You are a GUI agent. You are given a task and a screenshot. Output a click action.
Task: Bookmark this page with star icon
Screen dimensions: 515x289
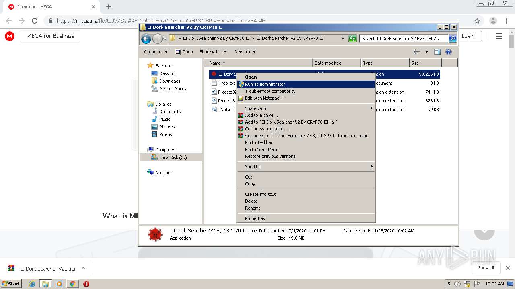[477, 21]
